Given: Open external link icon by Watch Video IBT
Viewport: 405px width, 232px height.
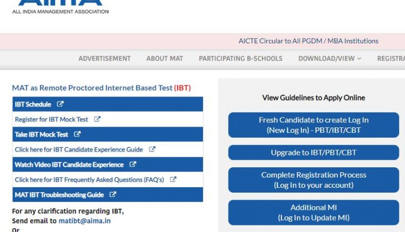Looking at the screenshot, I should tap(133, 165).
